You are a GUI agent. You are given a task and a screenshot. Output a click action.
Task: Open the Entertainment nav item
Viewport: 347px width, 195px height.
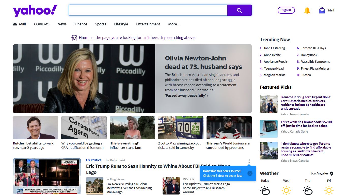[x=148, y=24]
